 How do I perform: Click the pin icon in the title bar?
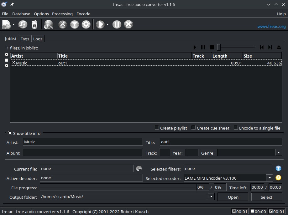coord(12,4)
